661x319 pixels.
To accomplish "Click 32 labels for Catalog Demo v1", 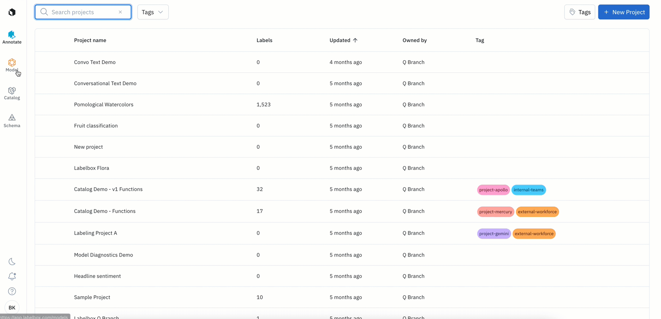I will 260,189.
